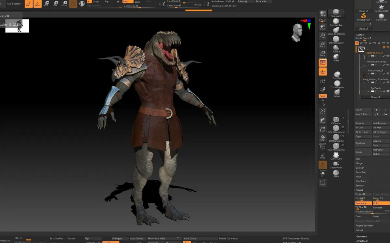The height and width of the screenshot is (243, 390).
Task: Expand the Split section
Action: coord(358,159)
